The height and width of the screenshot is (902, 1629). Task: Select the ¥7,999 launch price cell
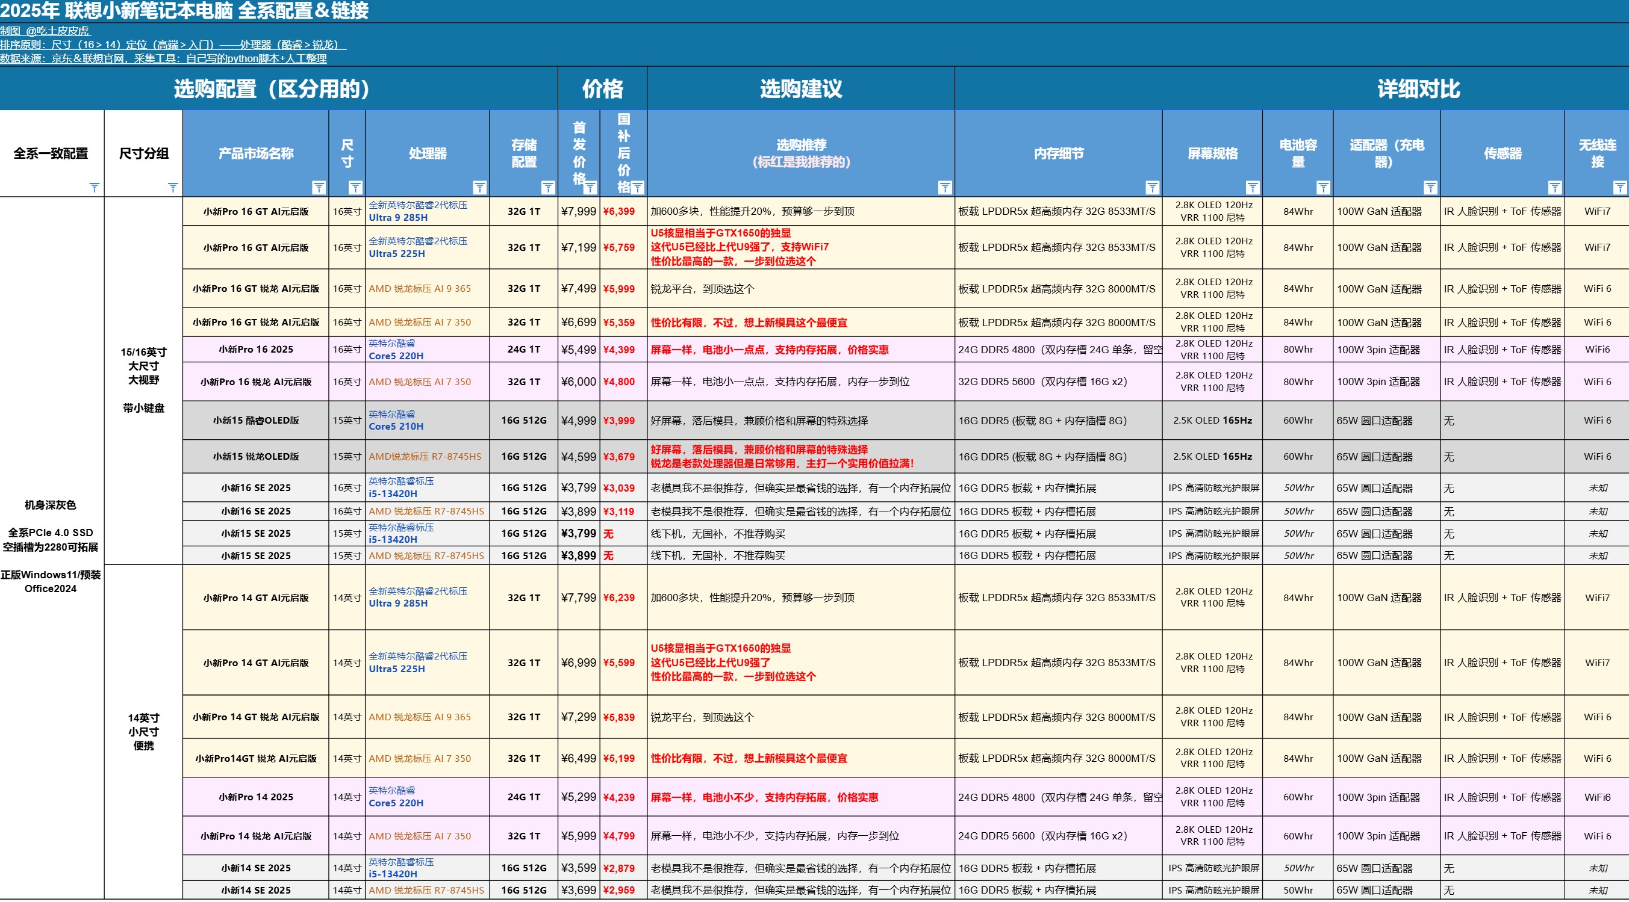click(579, 211)
